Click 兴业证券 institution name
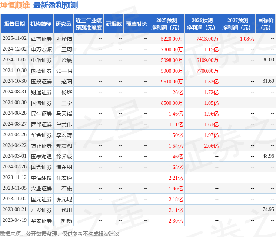 pos(41,189)
